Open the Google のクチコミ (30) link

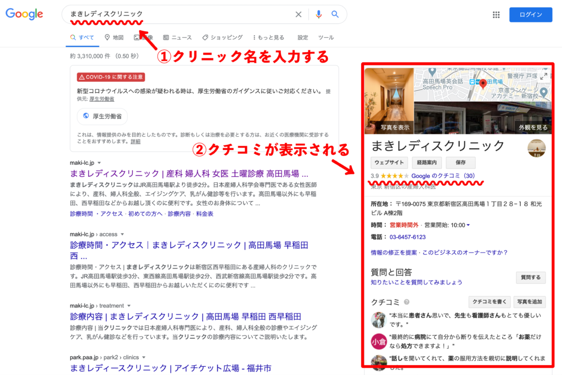click(442, 176)
